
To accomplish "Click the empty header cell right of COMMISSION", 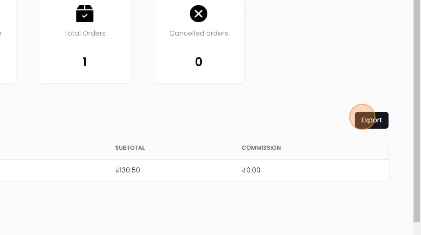I will pos(336,148).
